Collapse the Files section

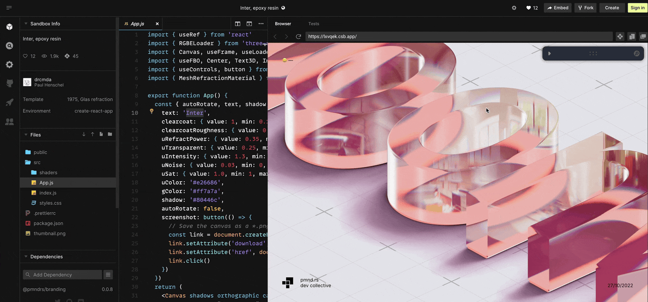tap(26, 135)
